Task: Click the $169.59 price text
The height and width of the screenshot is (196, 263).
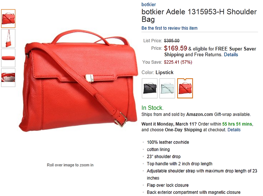Action: (x=175, y=48)
